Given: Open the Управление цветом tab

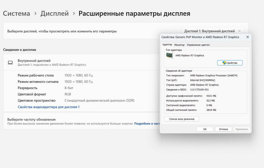Looking at the screenshot, I should [x=198, y=45].
